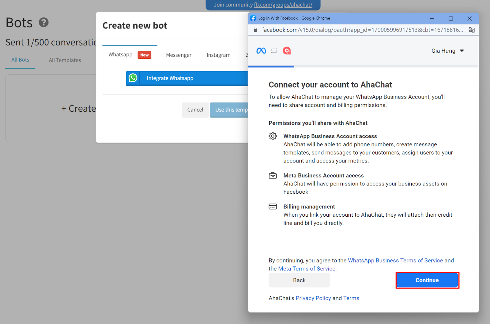Open the fb.com/groups/ahachat/ community link
The image size is (490, 324).
(x=283, y=5)
